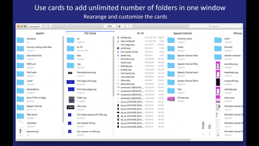Click annotate.png thumbnail
The image size is (259, 146).
pyautogui.click(x=218, y=65)
